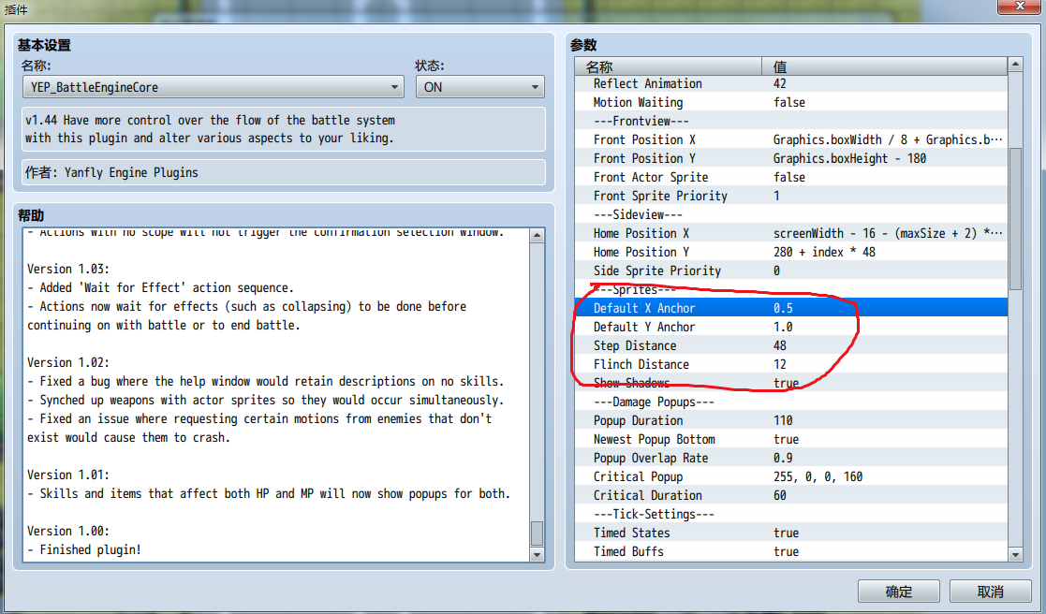Select the Popup Duration parameter row
This screenshot has height=614, width=1046.
(x=791, y=420)
